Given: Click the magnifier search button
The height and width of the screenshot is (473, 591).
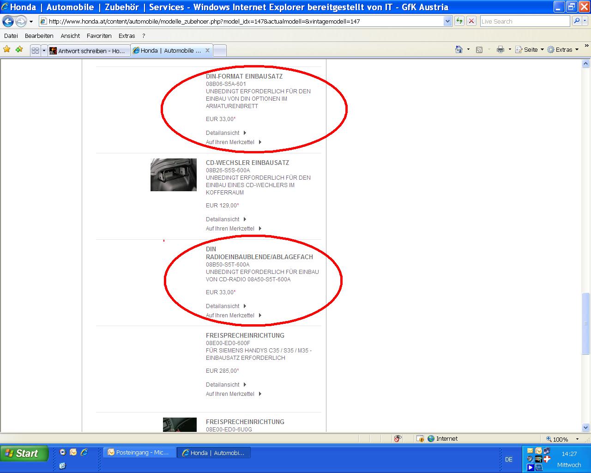Looking at the screenshot, I should coord(577,21).
